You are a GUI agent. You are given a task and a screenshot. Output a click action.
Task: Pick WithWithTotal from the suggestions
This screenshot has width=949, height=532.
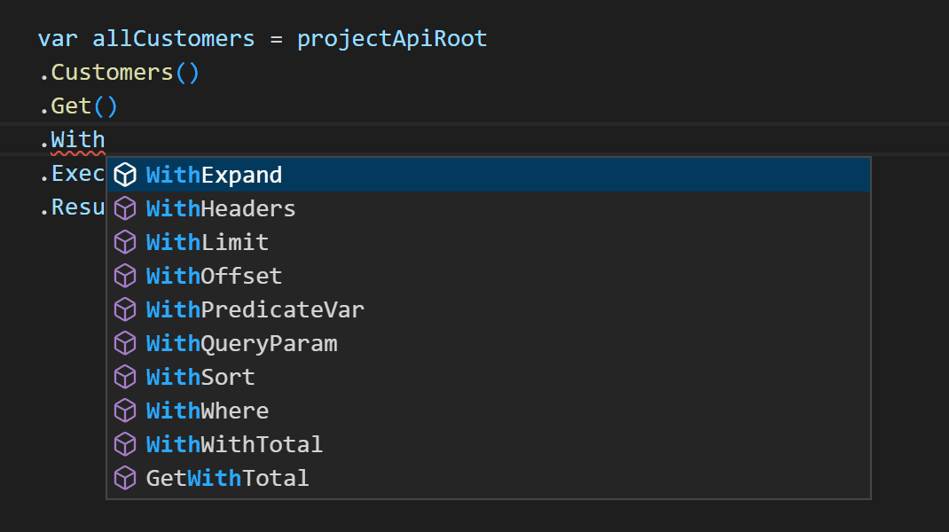pyautogui.click(x=234, y=444)
